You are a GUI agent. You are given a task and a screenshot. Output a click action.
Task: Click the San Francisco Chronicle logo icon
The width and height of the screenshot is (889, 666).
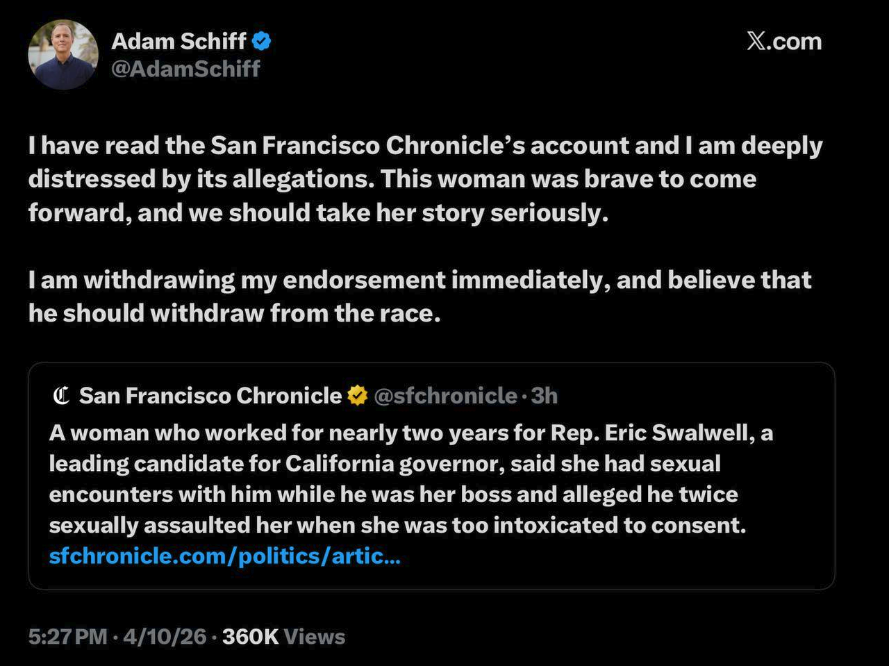click(x=61, y=396)
